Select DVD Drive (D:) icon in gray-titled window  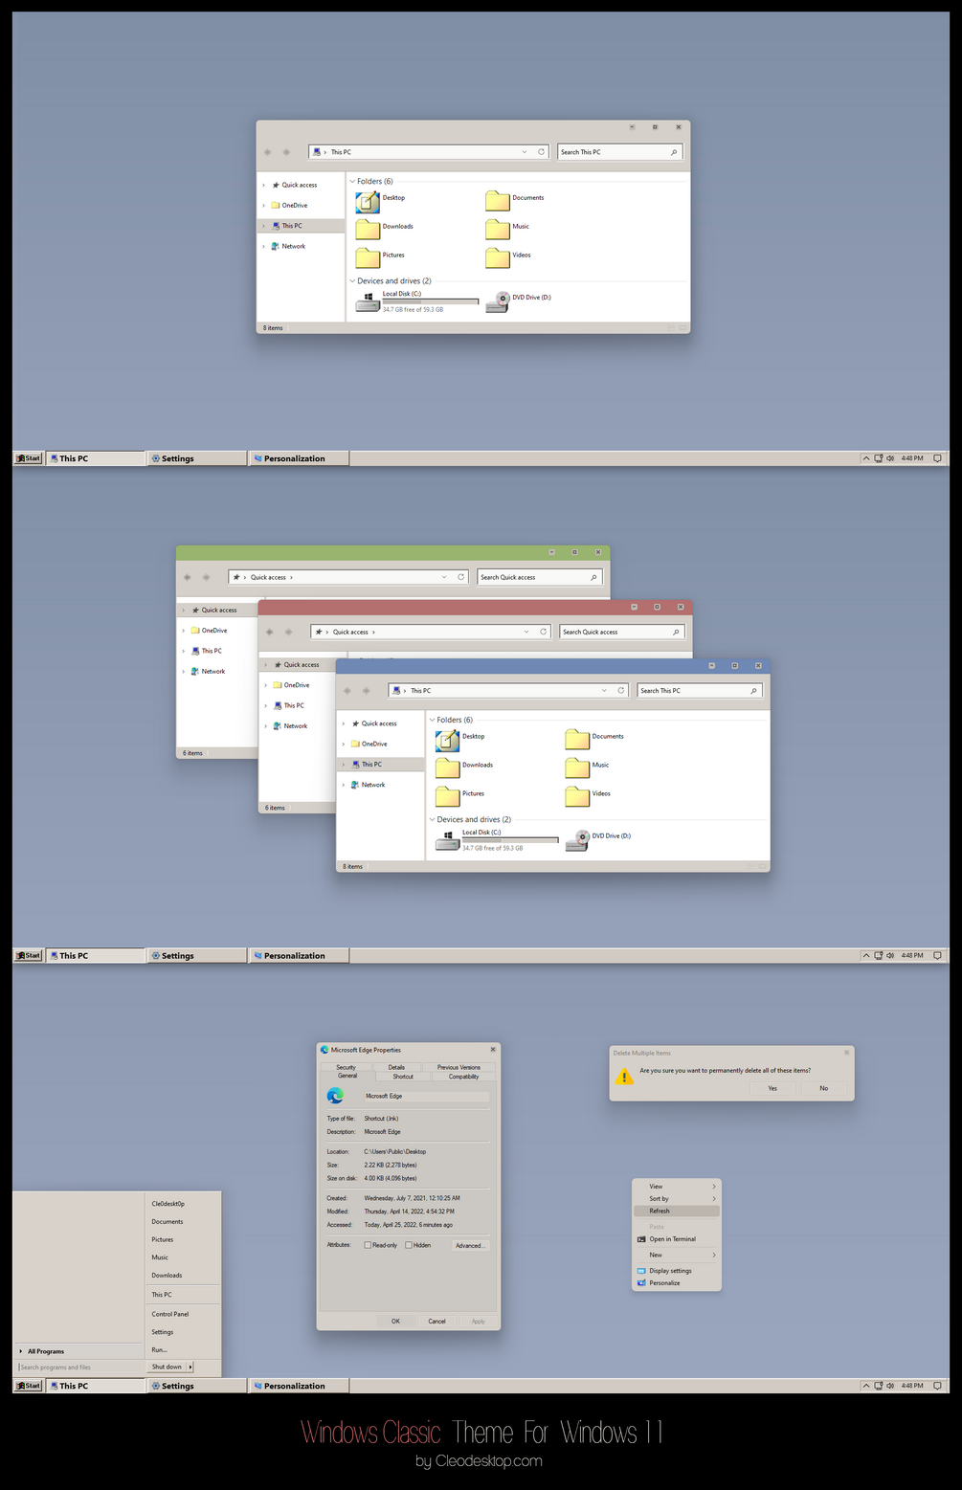pyautogui.click(x=497, y=302)
